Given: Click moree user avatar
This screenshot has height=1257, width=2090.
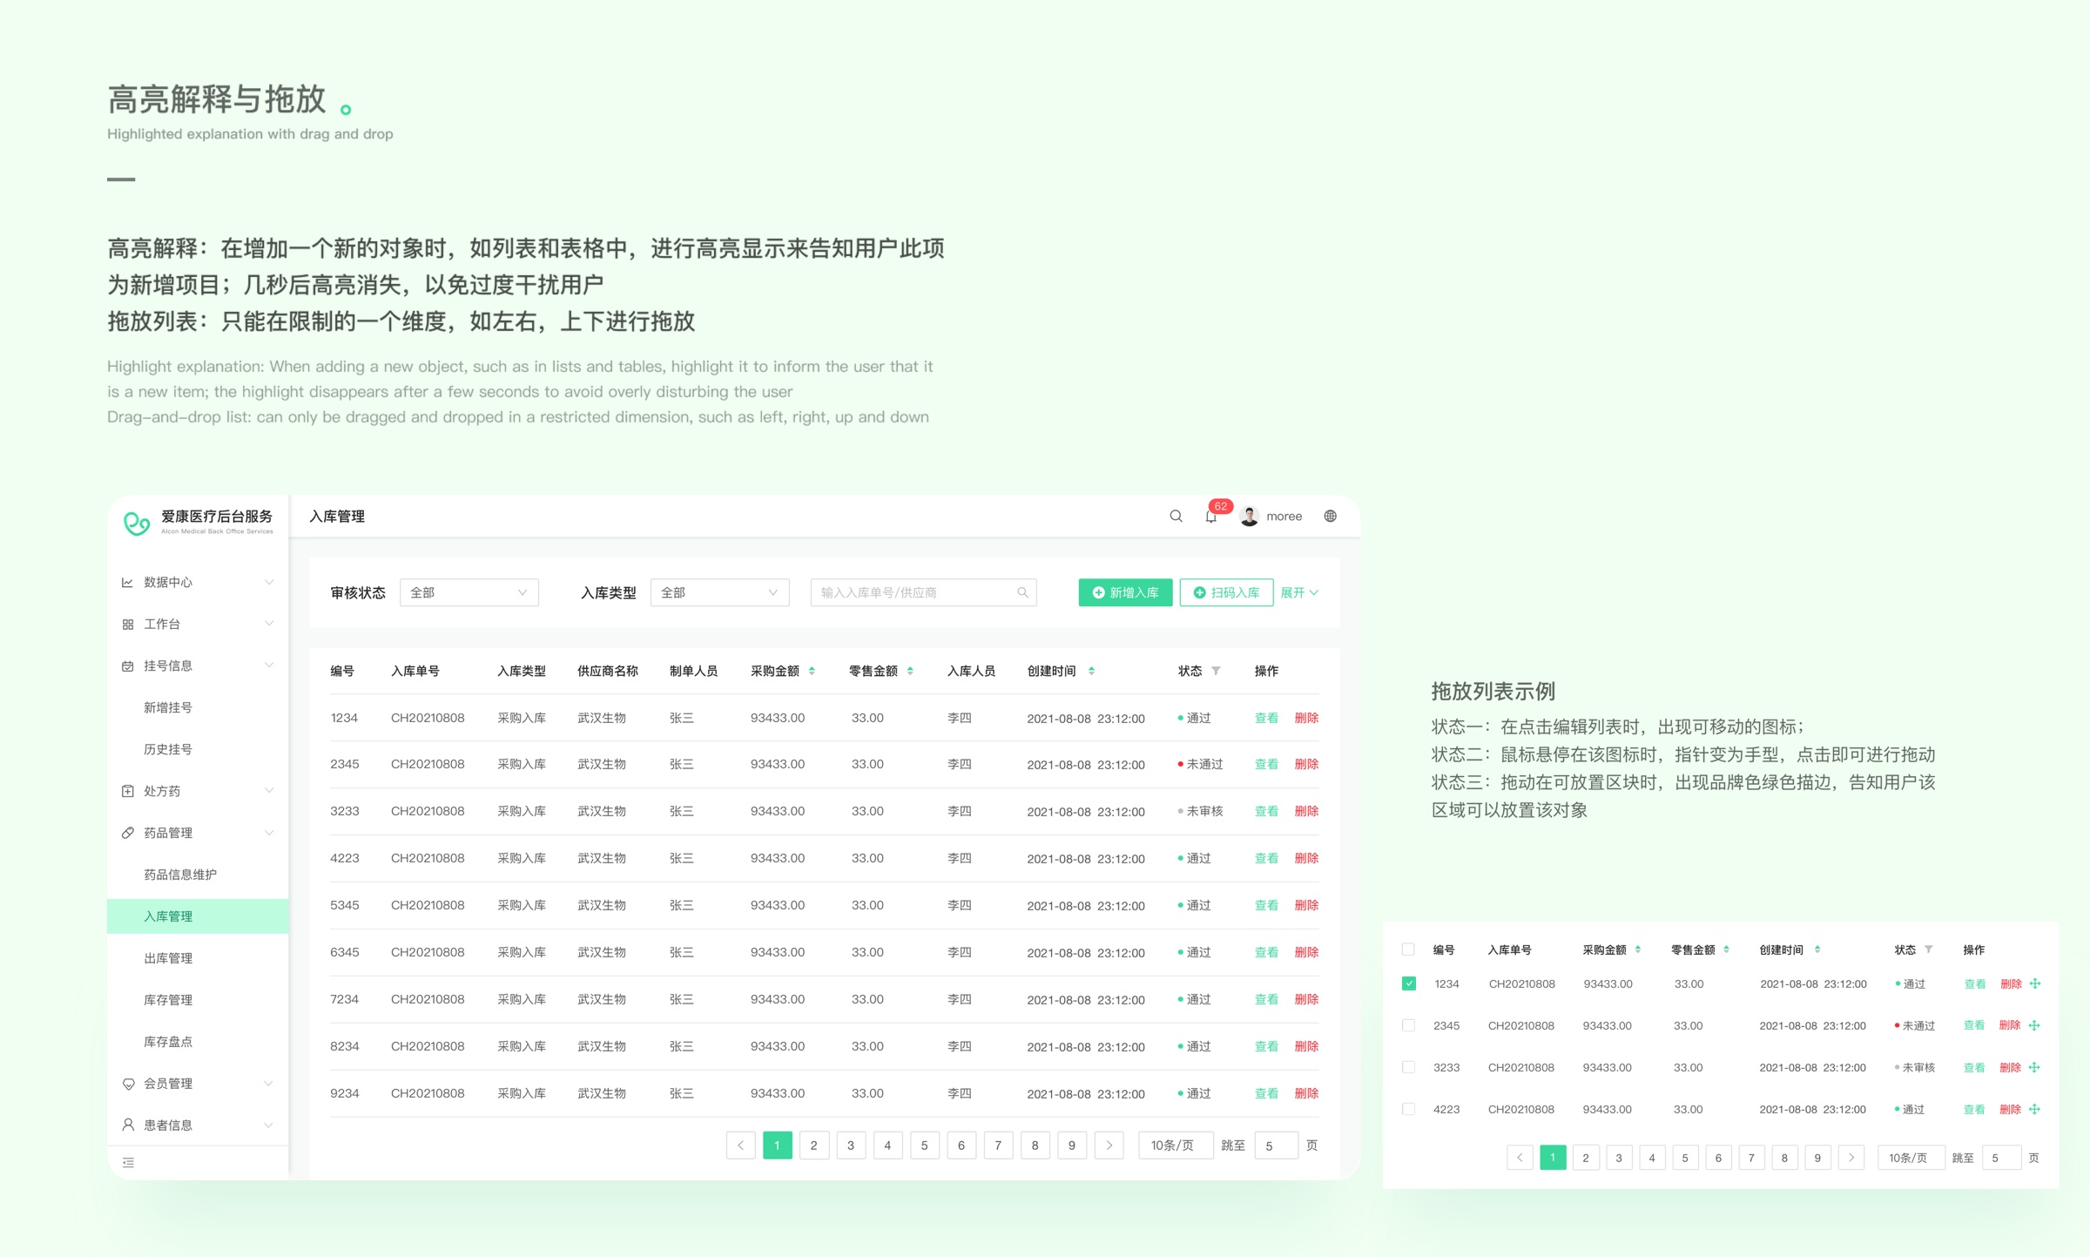Looking at the screenshot, I should [x=1249, y=517].
